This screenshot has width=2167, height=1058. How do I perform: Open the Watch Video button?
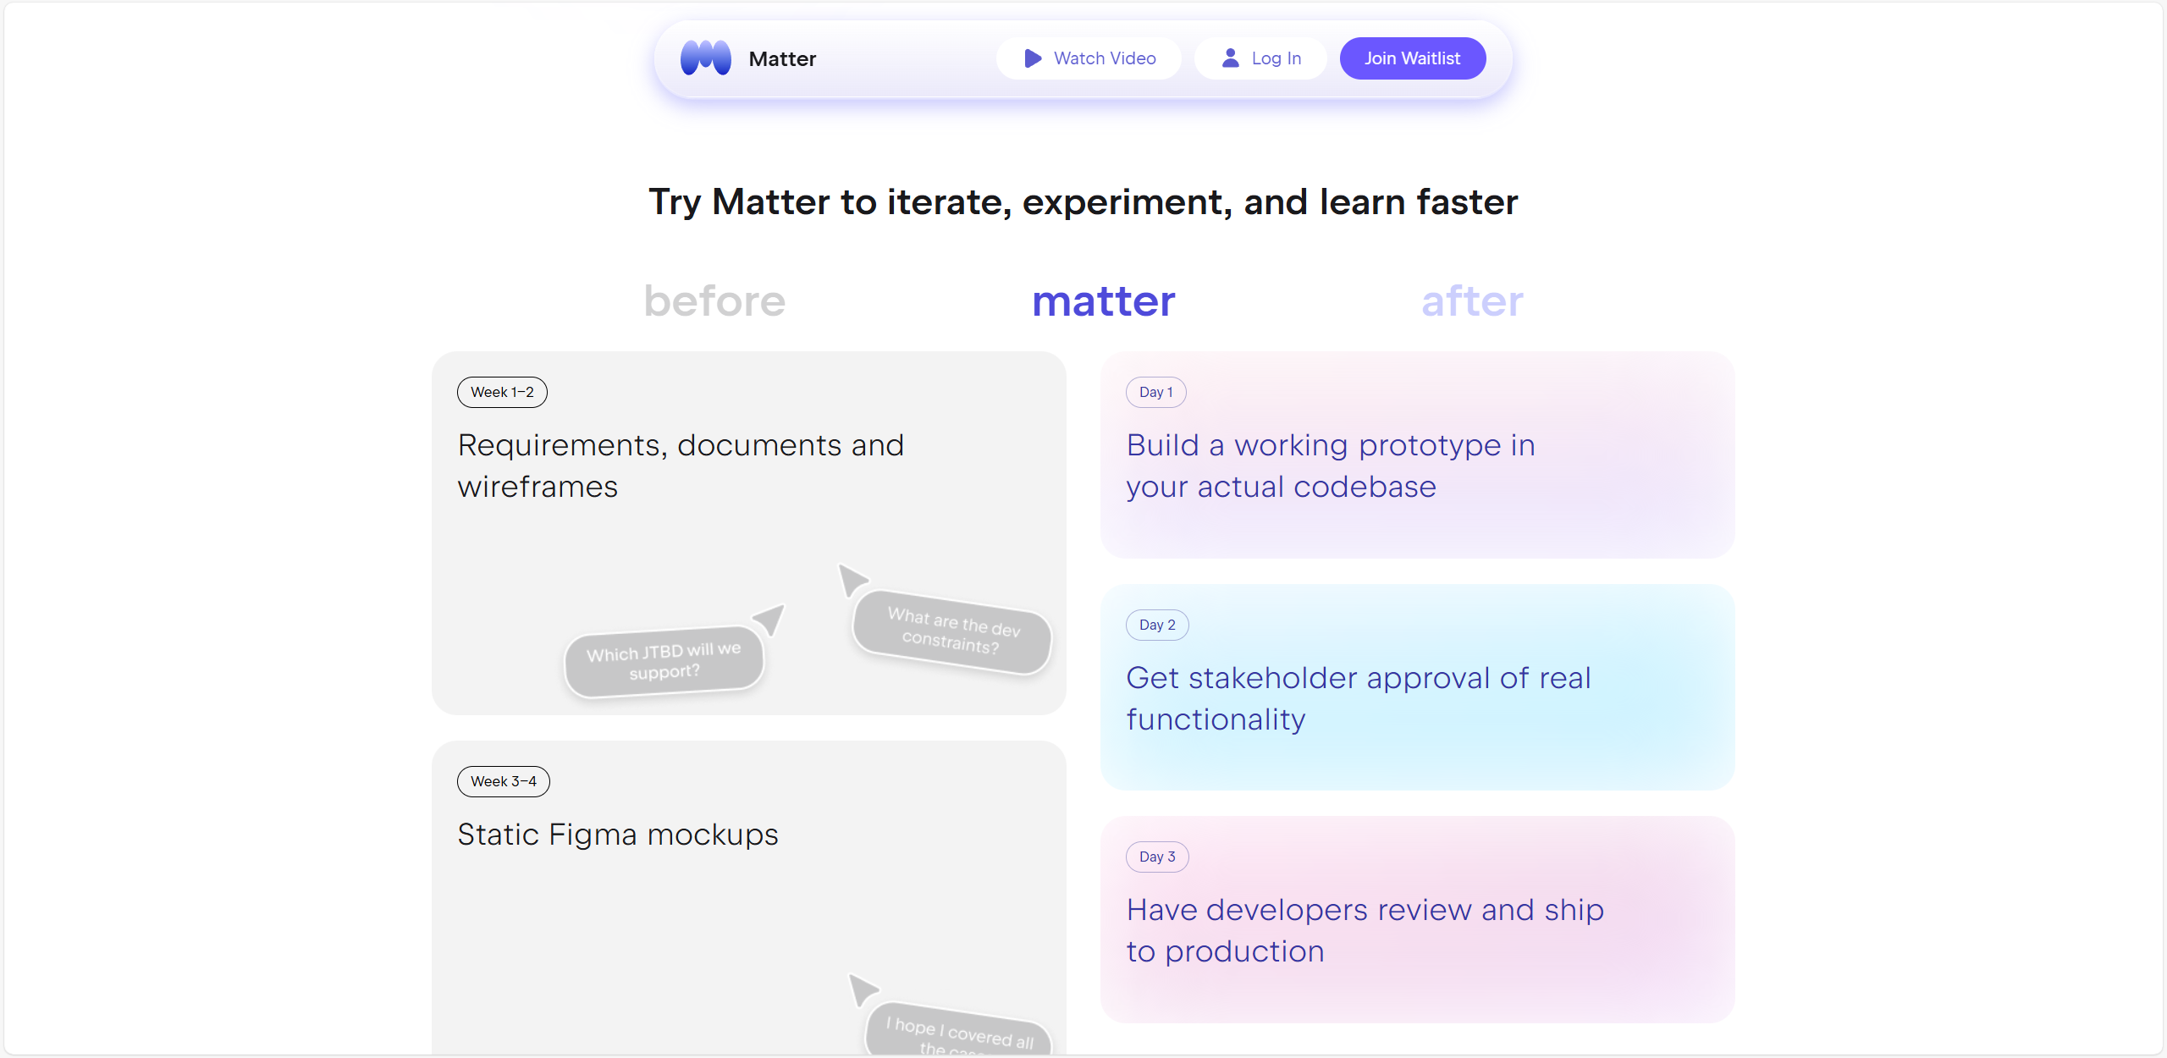click(x=1089, y=58)
